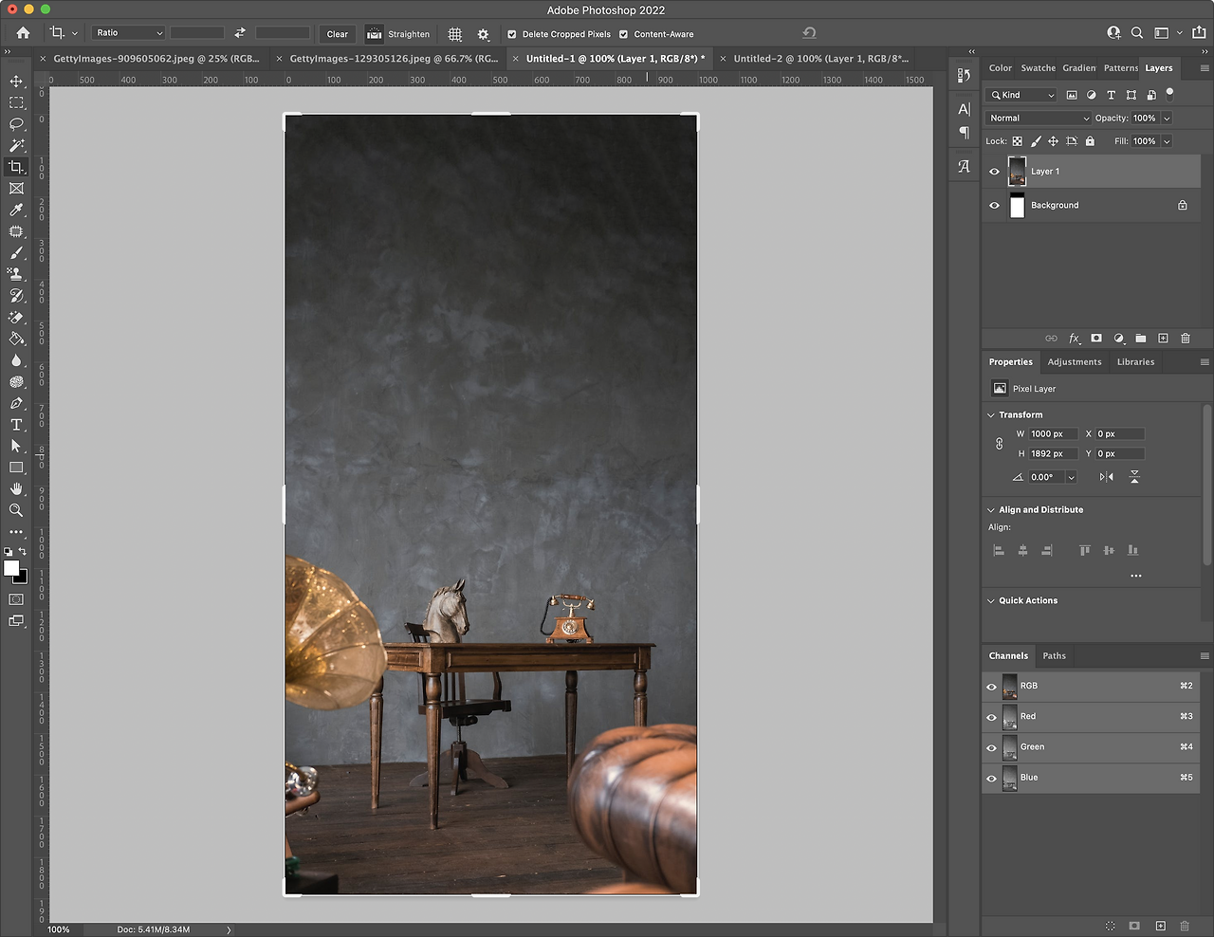Click the Straighten icon in options bar

[375, 34]
